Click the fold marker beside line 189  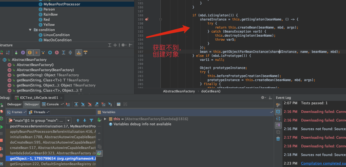point(160,19)
